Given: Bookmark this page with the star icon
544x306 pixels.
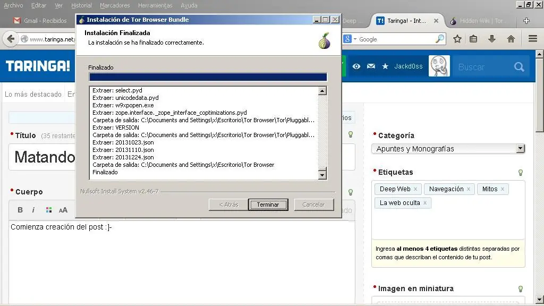Looking at the screenshot, I should click(x=457, y=39).
